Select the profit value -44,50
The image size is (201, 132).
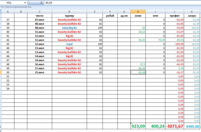(175, 64)
